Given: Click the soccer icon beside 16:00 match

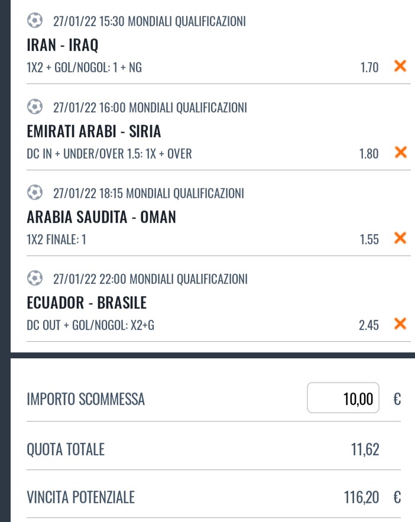Looking at the screenshot, I should pos(35,106).
